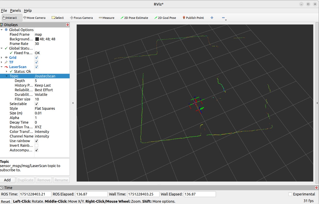Collapse the Global Status tree node
The image size is (319, 204).
2,48
